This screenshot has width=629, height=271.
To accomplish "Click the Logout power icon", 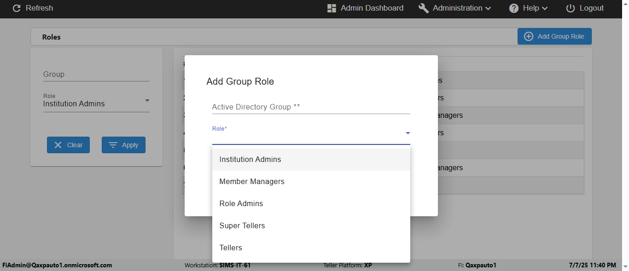I will point(571,8).
